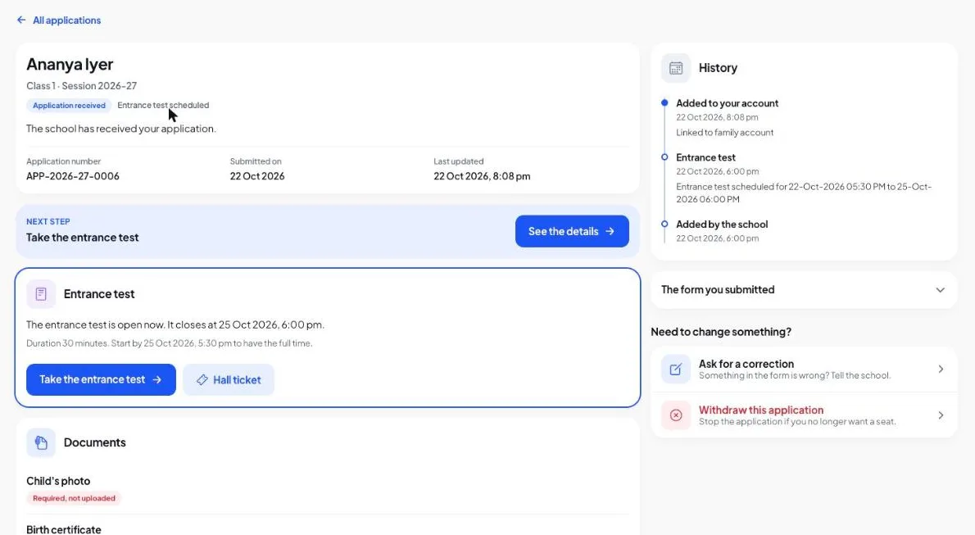This screenshot has width=975, height=535.
Task: Click the Application received status badge
Action: point(69,105)
